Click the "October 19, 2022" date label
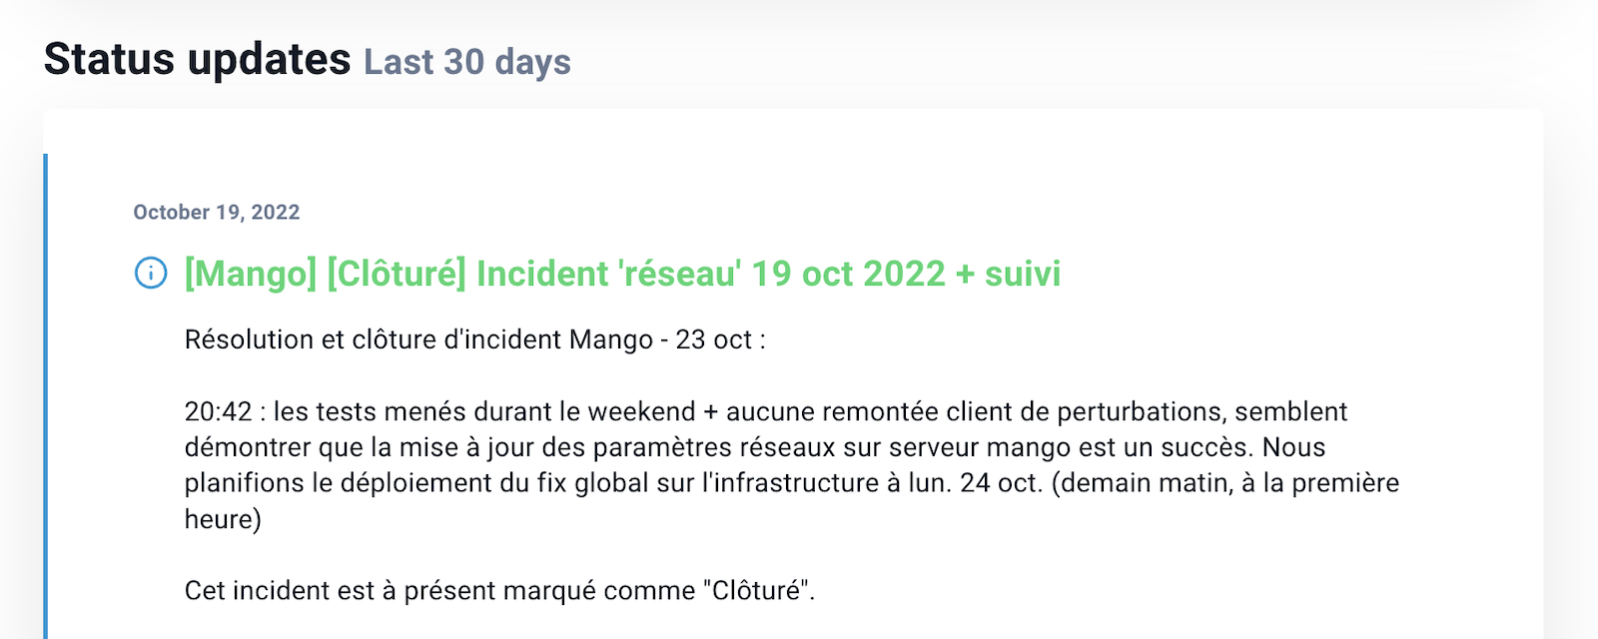The height and width of the screenshot is (639, 1598). 217,212
